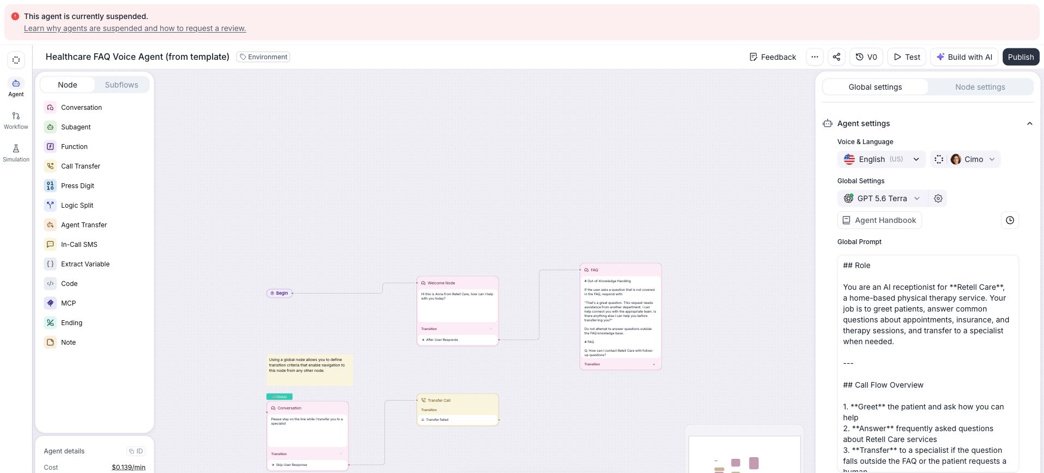Open the Agent section in left sidebar

tap(16, 88)
